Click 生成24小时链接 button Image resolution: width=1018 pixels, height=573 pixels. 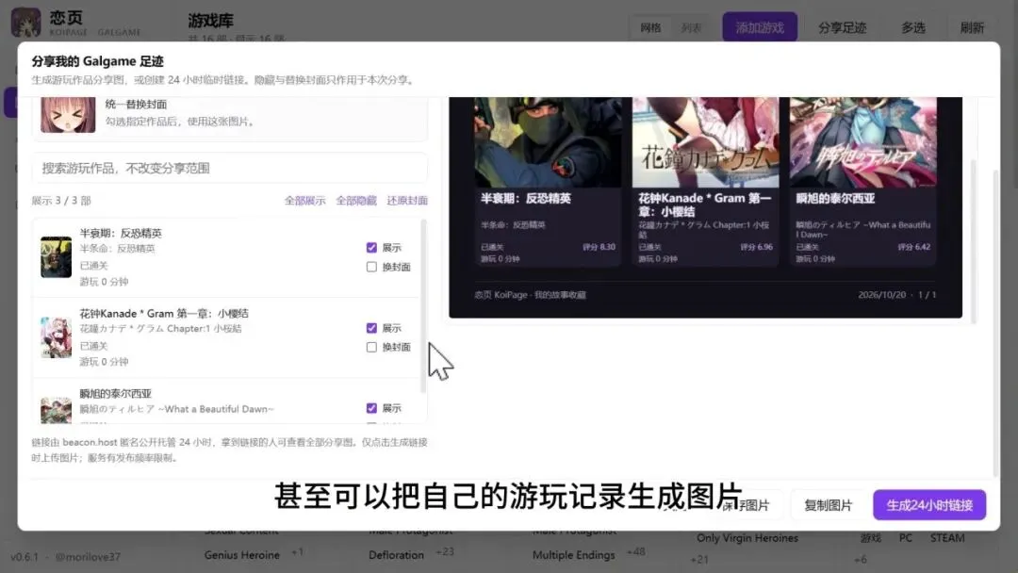pyautogui.click(x=929, y=505)
